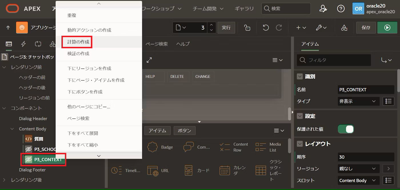Show the アイテム gallery tab
400x190 pixels.
click(157, 131)
